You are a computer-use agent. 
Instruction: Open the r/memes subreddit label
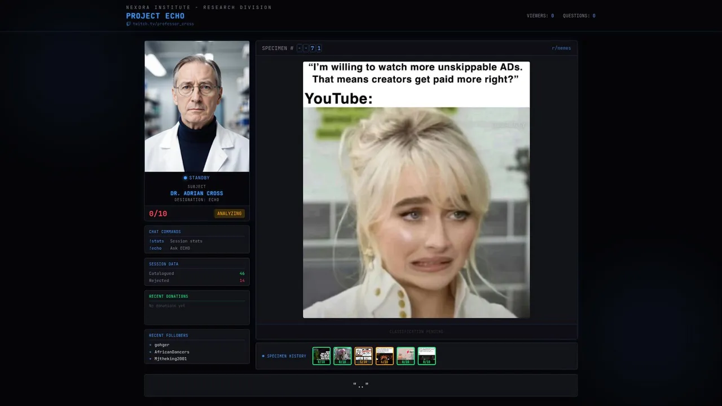point(561,48)
